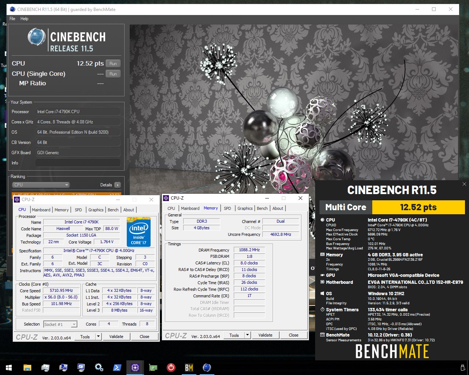Open the File menu in Cinebench

tap(12, 19)
